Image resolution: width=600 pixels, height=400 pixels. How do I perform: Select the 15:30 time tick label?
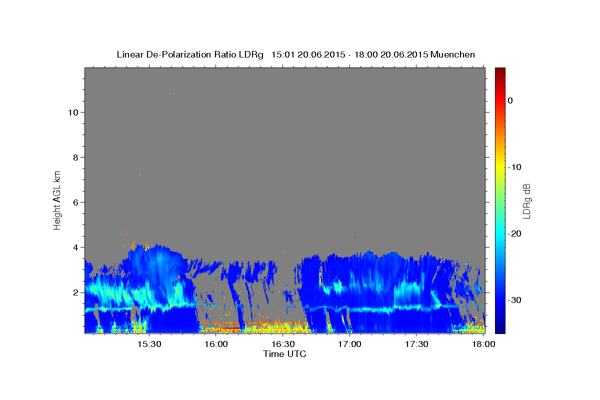click(149, 344)
